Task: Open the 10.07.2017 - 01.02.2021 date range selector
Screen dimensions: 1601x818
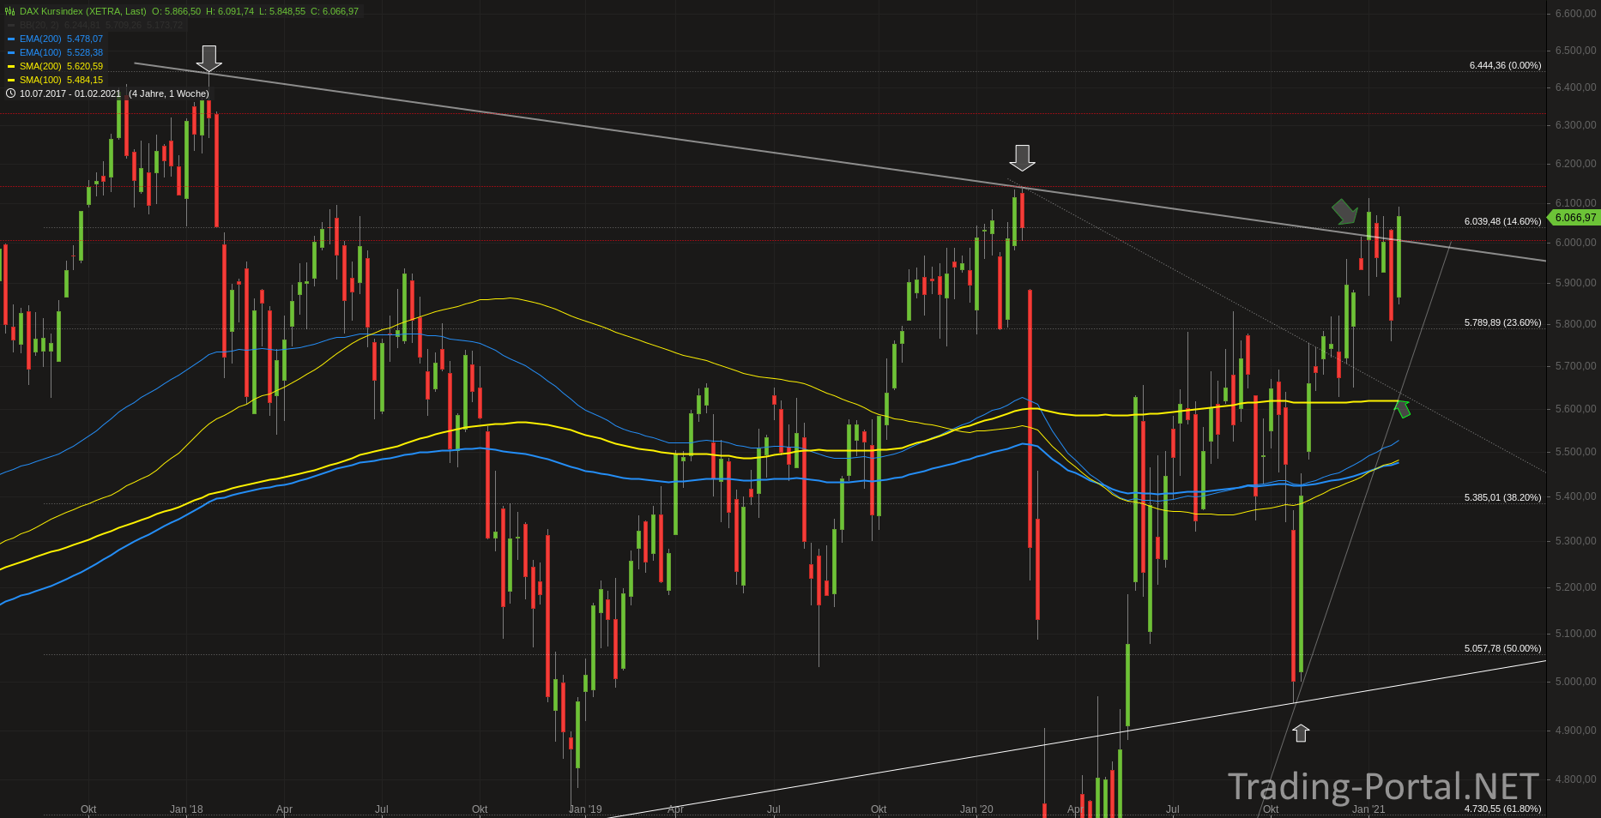Action: (x=70, y=93)
